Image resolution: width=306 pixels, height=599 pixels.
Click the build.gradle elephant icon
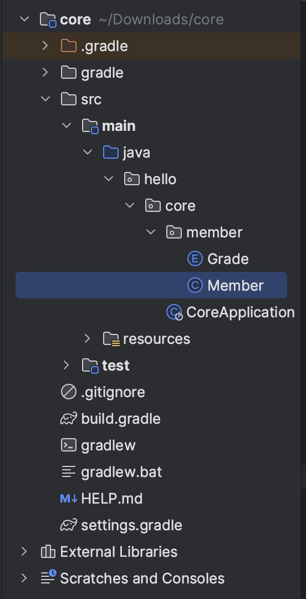coord(69,419)
